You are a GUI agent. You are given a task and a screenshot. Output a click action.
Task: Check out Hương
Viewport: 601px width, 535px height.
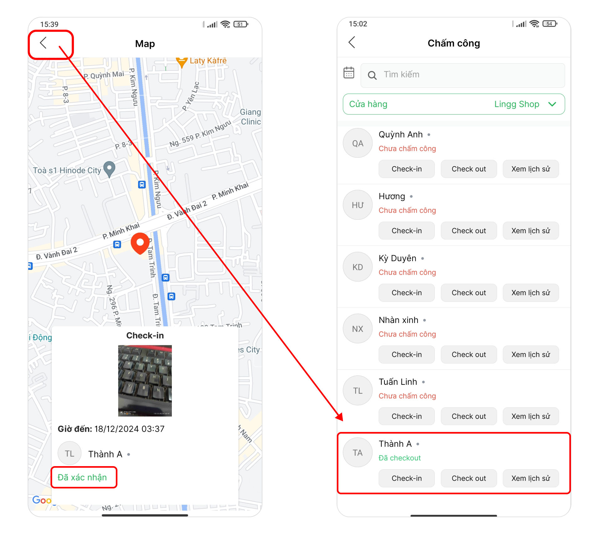(x=469, y=231)
